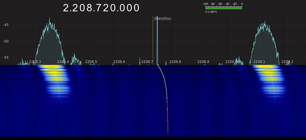Click the left yellow band in waterfall
This screenshot has width=306, height=140.
[x=53, y=74]
